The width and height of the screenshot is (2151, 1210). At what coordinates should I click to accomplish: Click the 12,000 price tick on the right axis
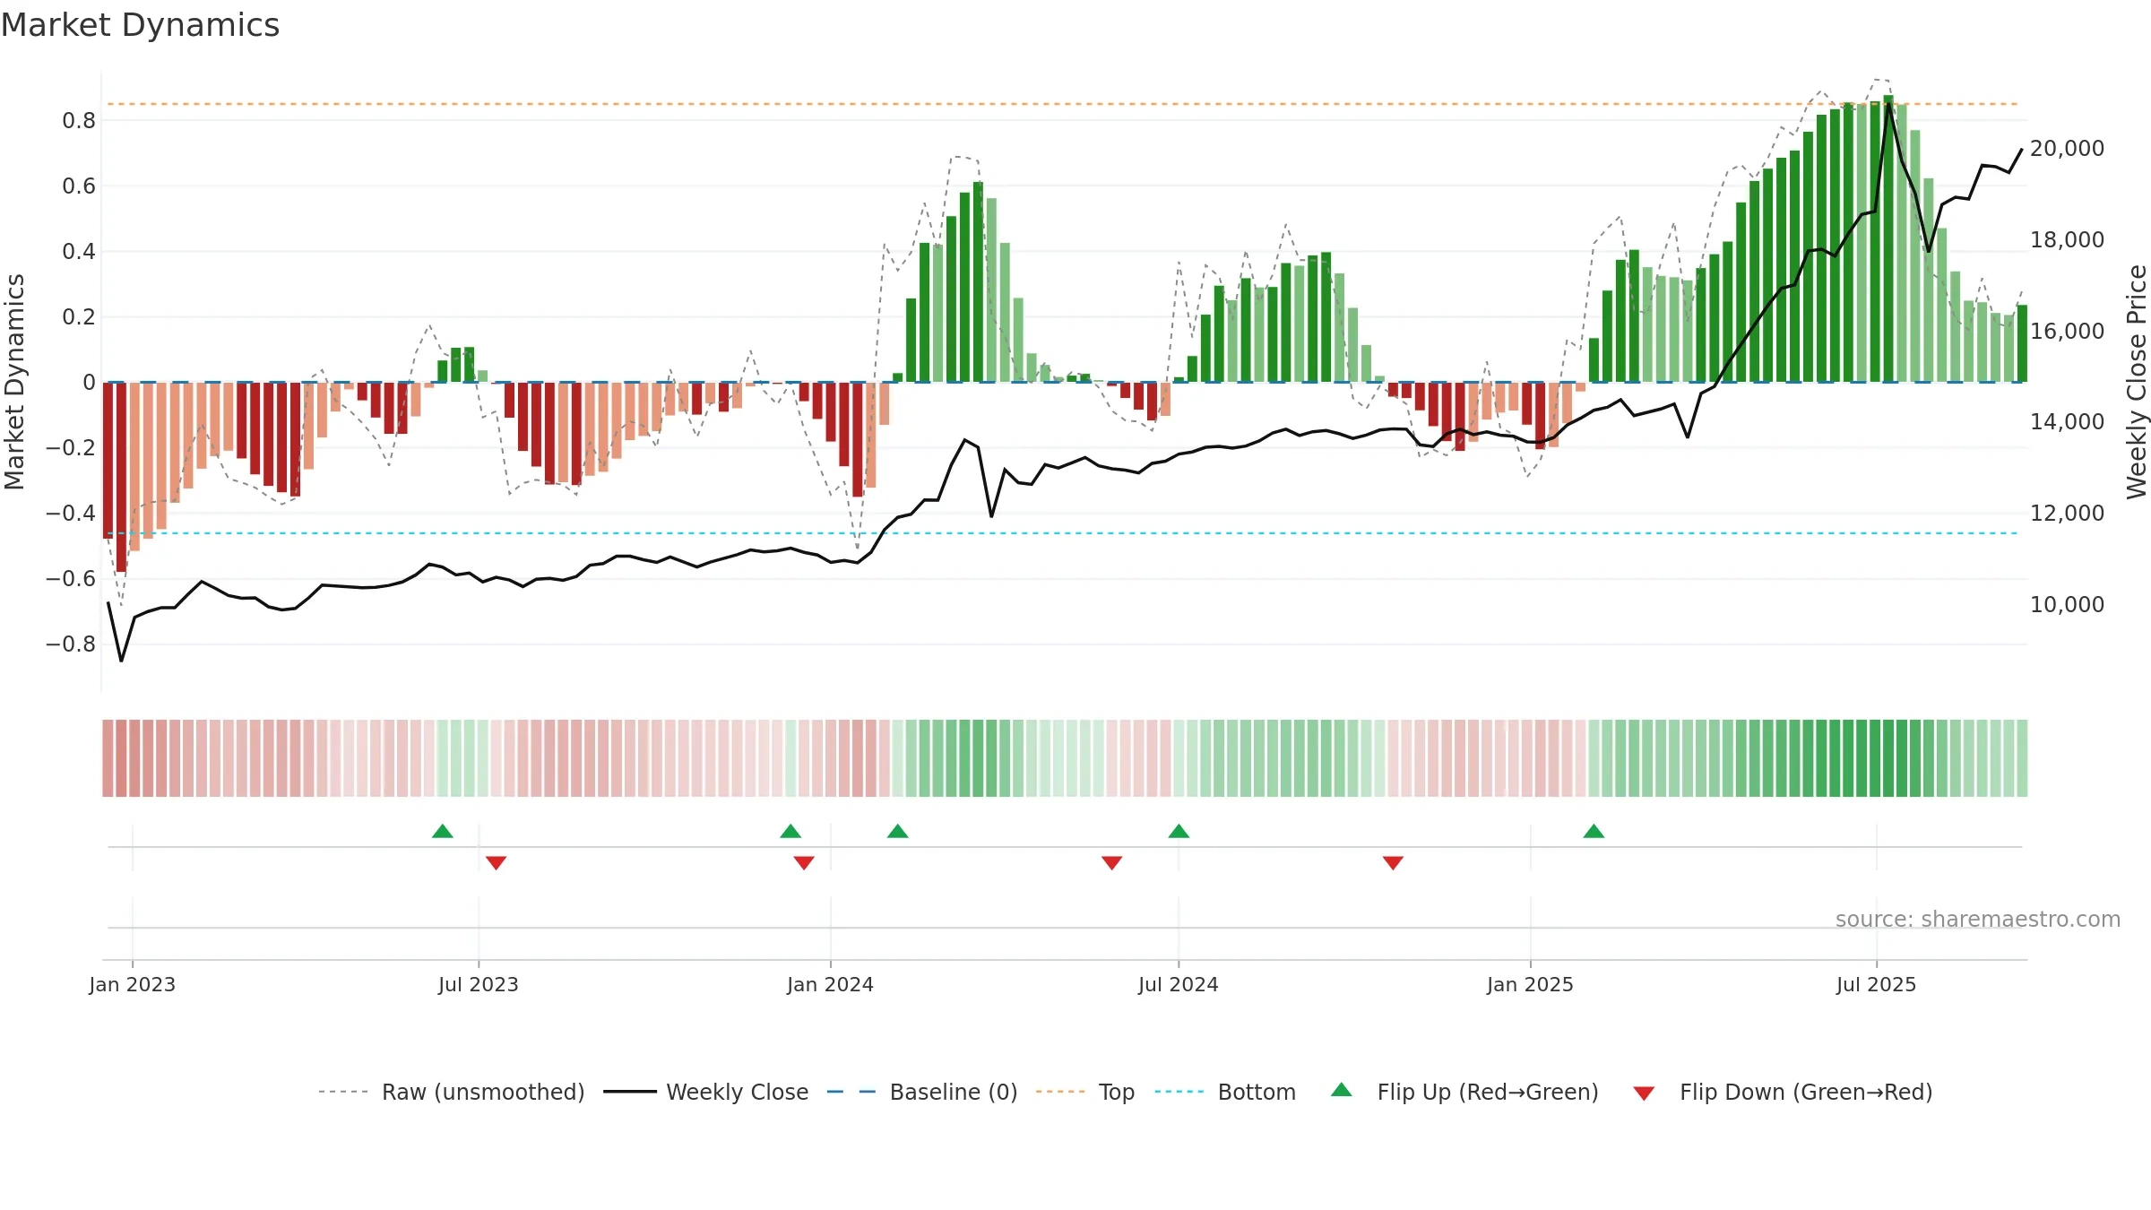[x=2068, y=514]
